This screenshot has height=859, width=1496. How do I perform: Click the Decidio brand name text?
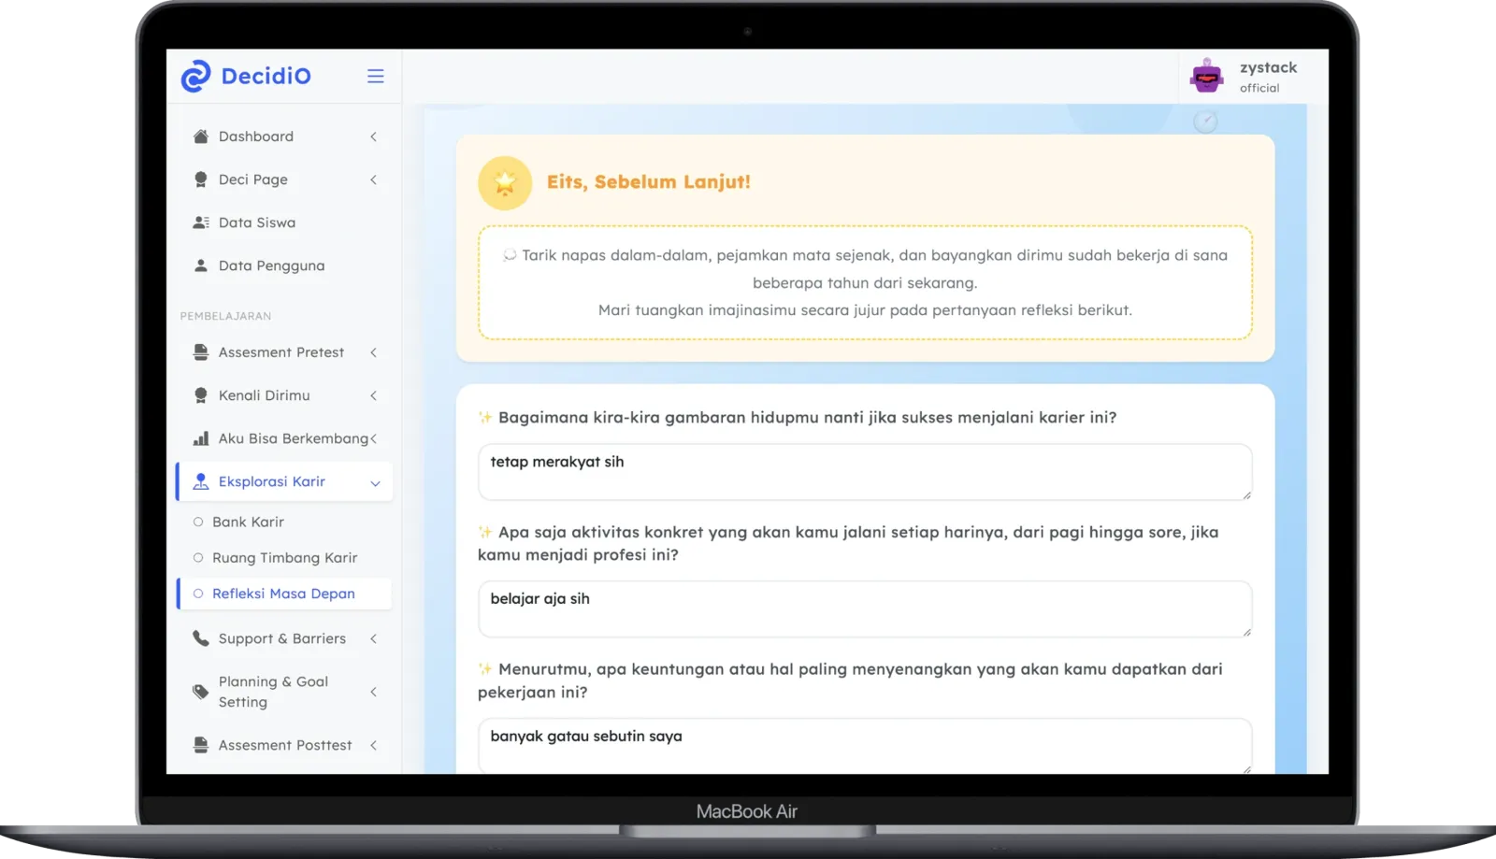[x=266, y=76]
